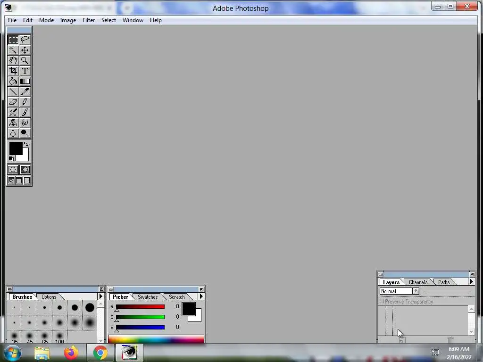Enable Preserve Transparency checkbox

click(382, 301)
